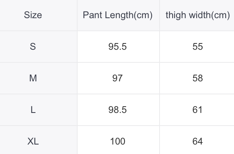Click the letters XL in last row
Image resolution: width=234 pixels, height=154 pixels.
tap(33, 141)
